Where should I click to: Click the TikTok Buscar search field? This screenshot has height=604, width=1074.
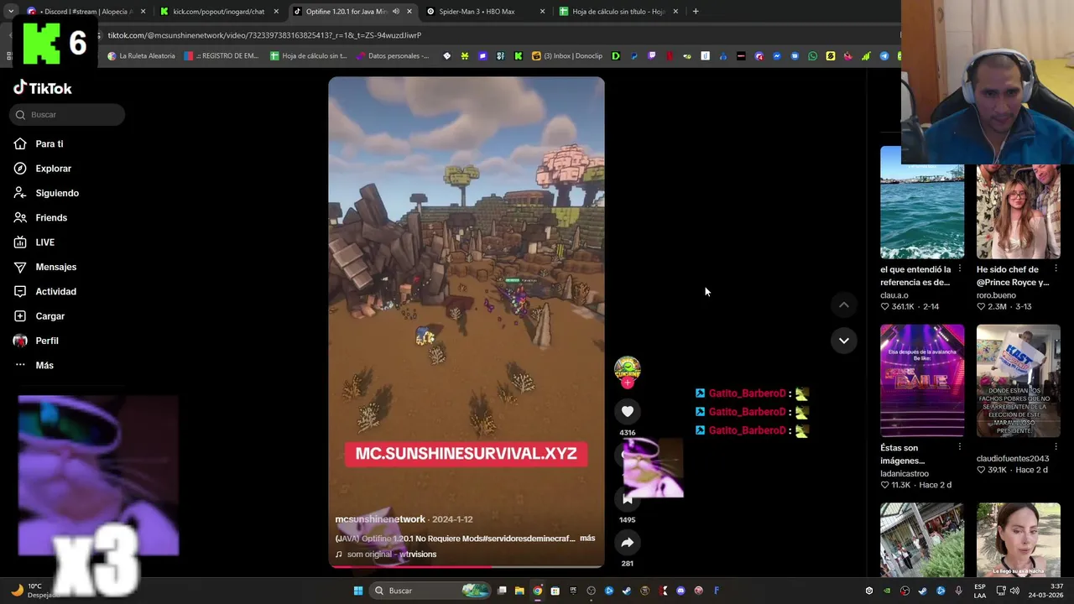pyautogui.click(x=67, y=115)
